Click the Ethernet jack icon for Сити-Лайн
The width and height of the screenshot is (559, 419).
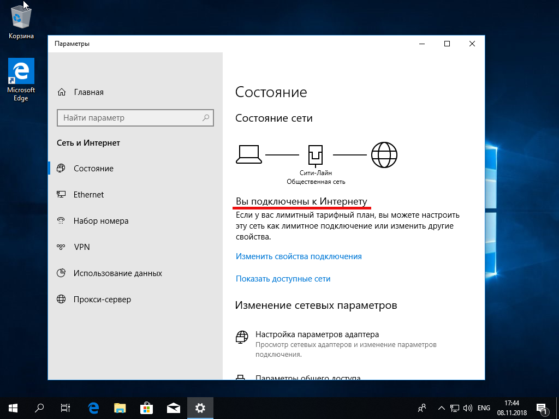pyautogui.click(x=316, y=155)
